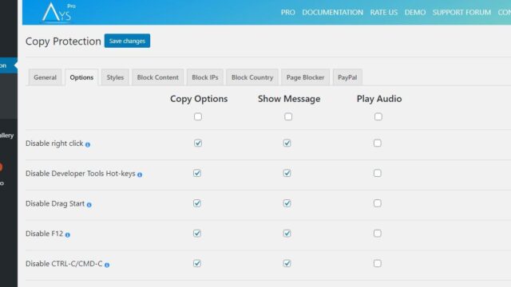Switch to the Block Country tab
Viewport: 511px width, 287px height.
click(x=252, y=77)
